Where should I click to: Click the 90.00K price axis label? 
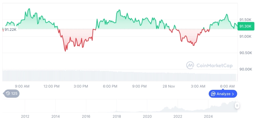tap(245, 69)
